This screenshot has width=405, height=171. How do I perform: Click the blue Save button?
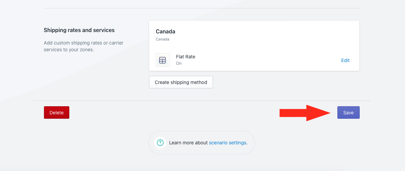[x=348, y=113]
